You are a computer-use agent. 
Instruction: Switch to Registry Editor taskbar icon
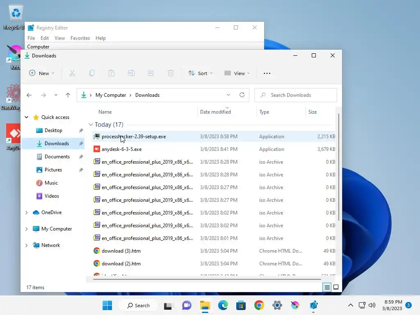click(x=313, y=305)
